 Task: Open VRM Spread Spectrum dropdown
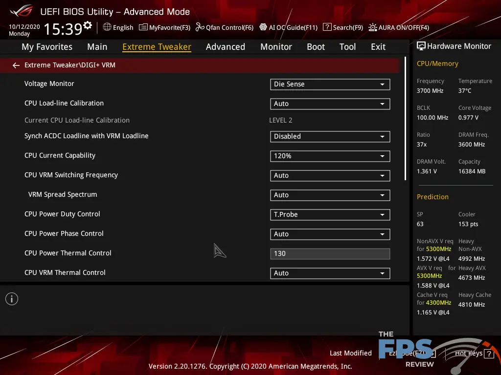pyautogui.click(x=330, y=195)
